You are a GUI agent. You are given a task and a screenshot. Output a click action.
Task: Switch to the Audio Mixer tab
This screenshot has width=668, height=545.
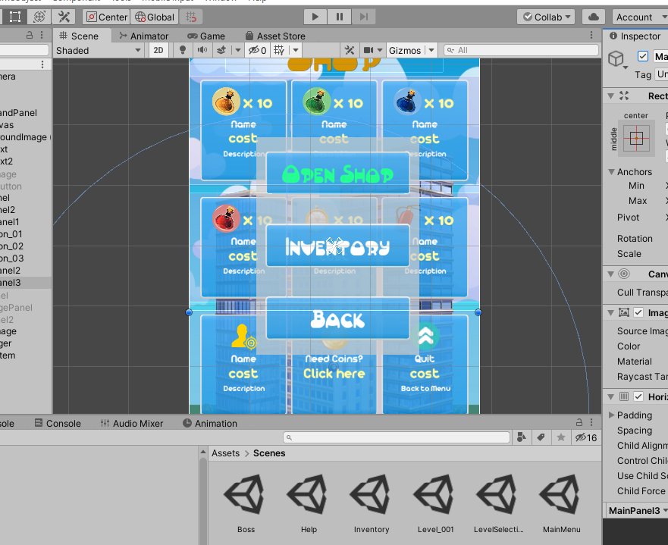pos(132,423)
